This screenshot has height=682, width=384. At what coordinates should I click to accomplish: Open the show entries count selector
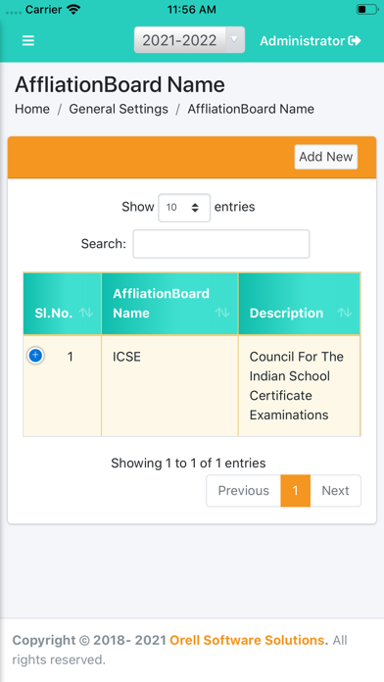click(184, 208)
